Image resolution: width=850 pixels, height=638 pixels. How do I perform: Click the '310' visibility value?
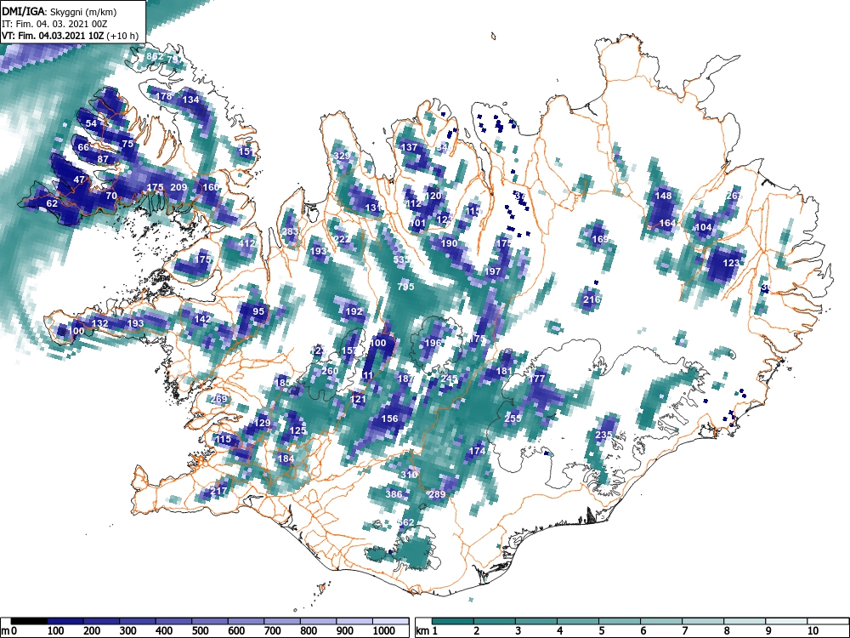409,475
